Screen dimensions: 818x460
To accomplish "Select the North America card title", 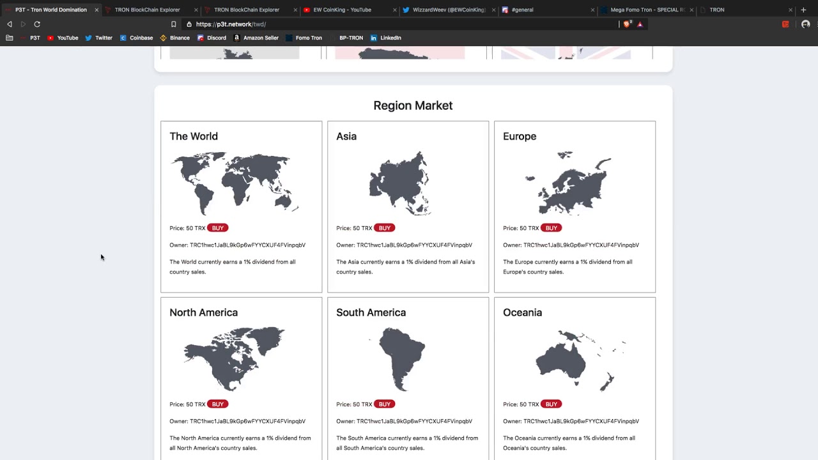I will tap(203, 312).
